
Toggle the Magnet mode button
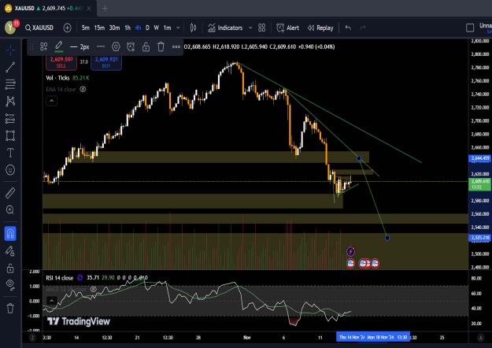[x=10, y=234]
